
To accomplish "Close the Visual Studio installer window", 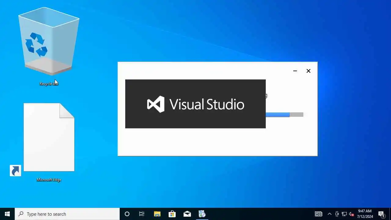I will click(x=309, y=71).
